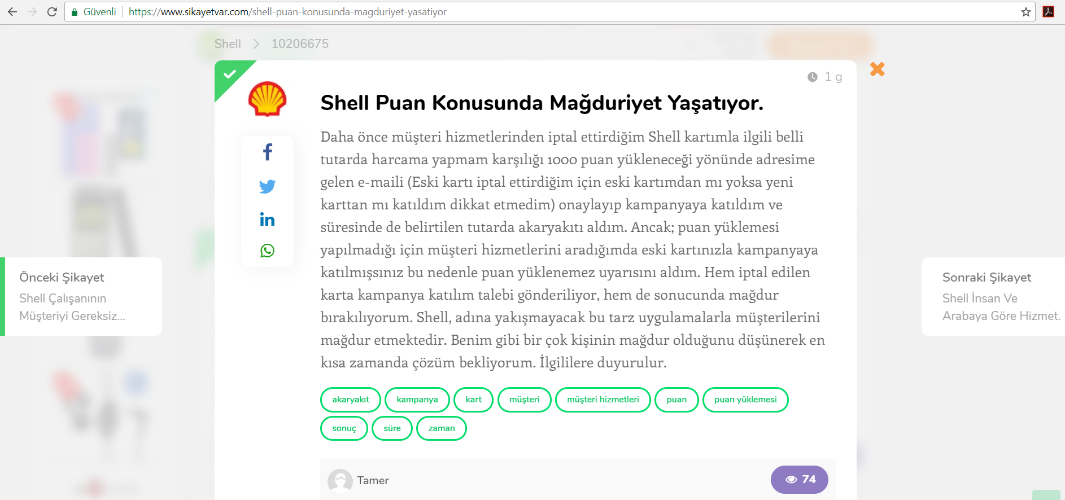
Task: Share complaint on Twitter
Action: pyautogui.click(x=267, y=186)
